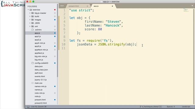Click the blue status dot beside images

tap(55, 20)
